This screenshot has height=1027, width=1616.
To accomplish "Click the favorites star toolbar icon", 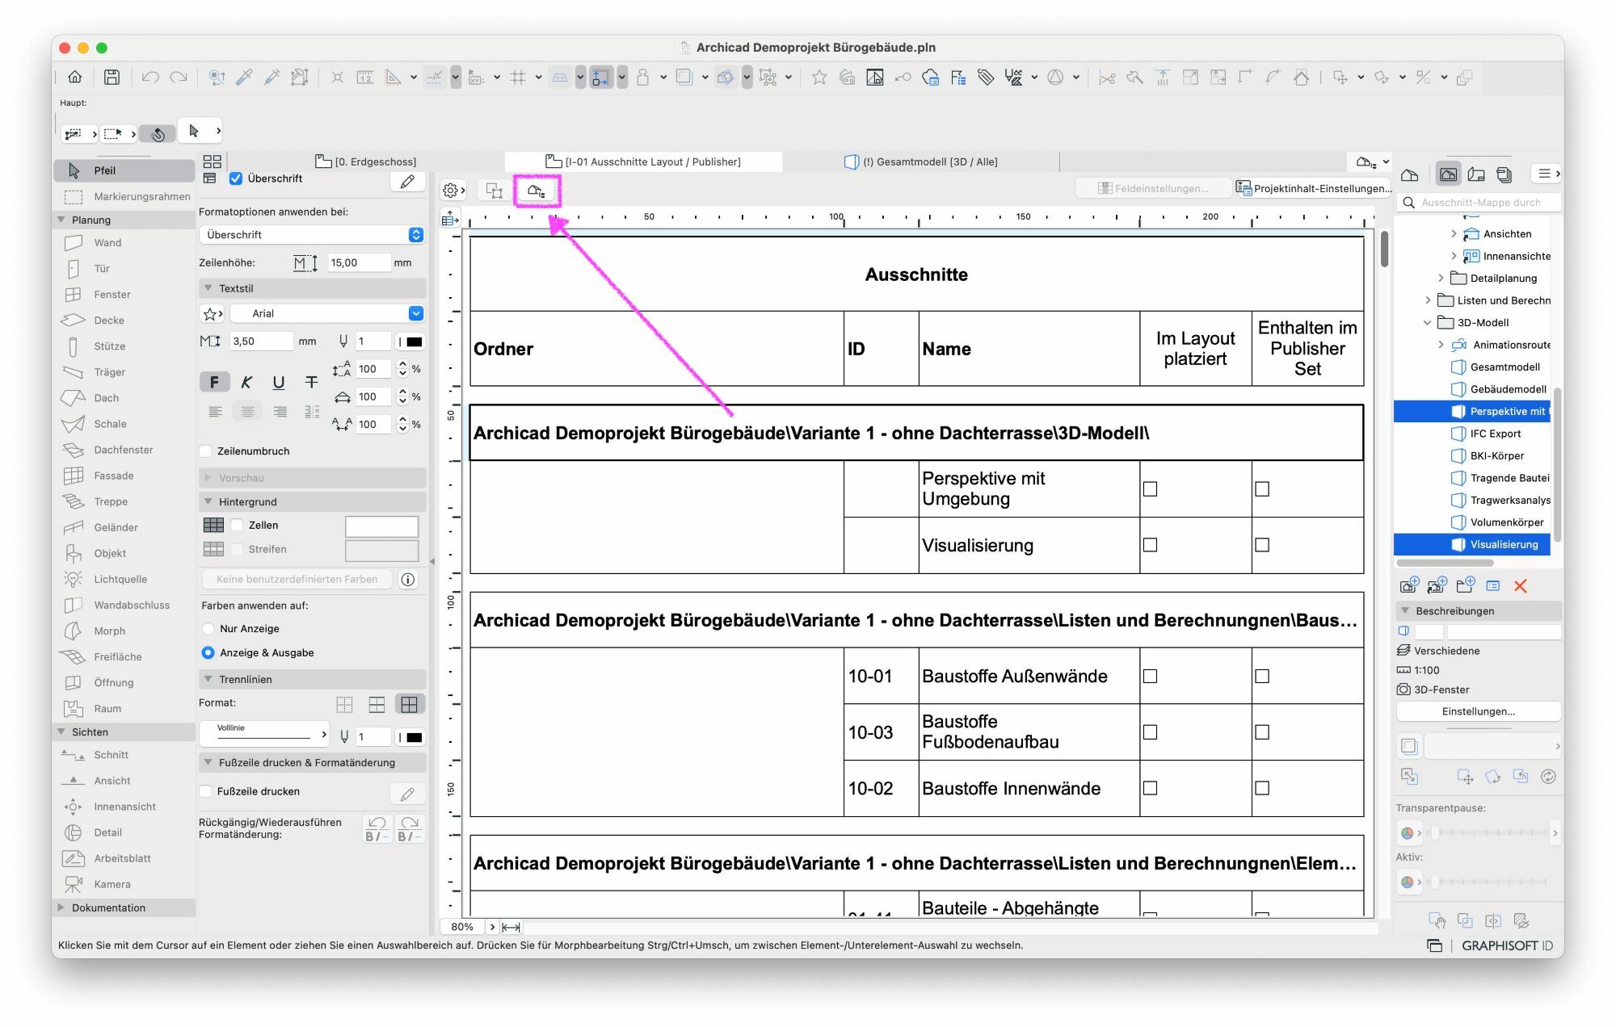I will (819, 78).
